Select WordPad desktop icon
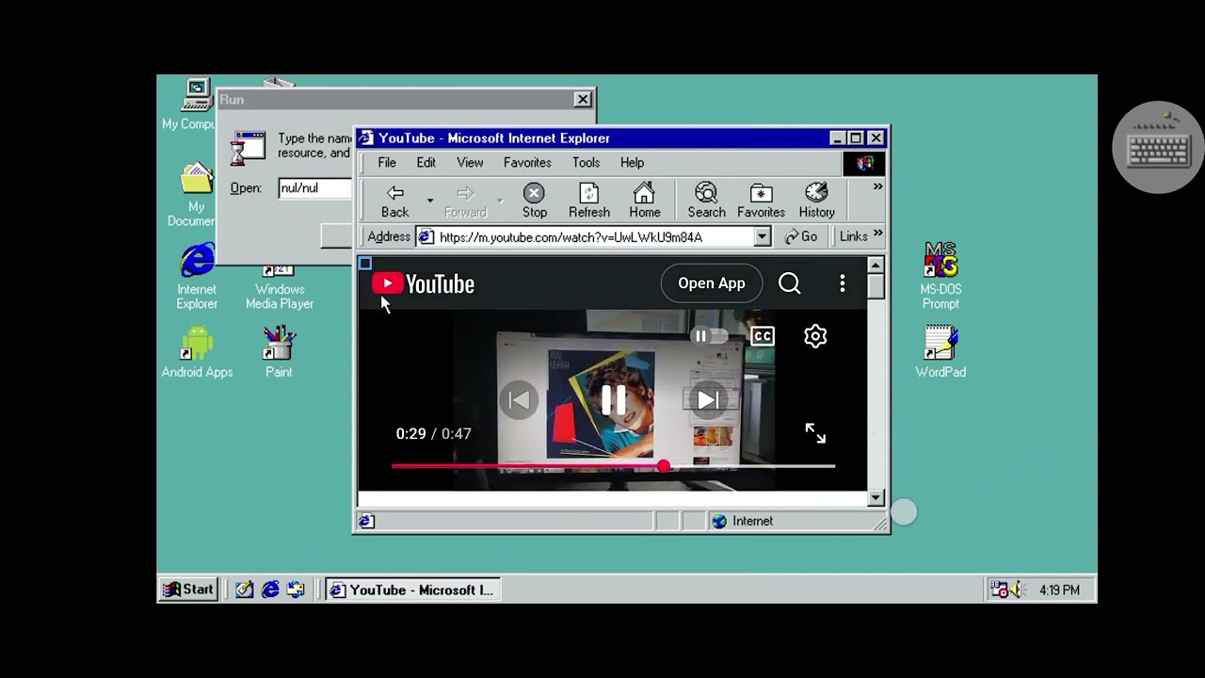The width and height of the screenshot is (1205, 678). coord(940,352)
